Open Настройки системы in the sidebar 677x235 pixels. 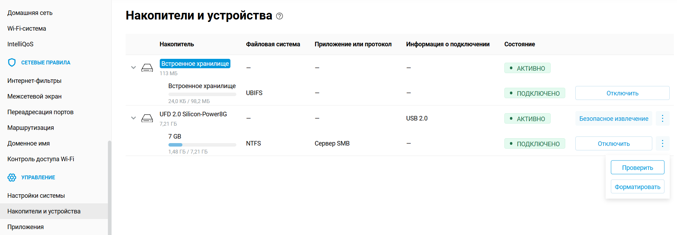pyautogui.click(x=36, y=196)
